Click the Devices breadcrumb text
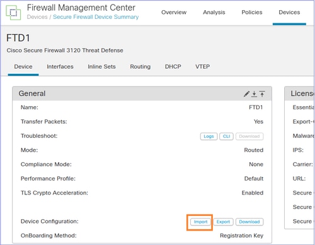 (37, 17)
